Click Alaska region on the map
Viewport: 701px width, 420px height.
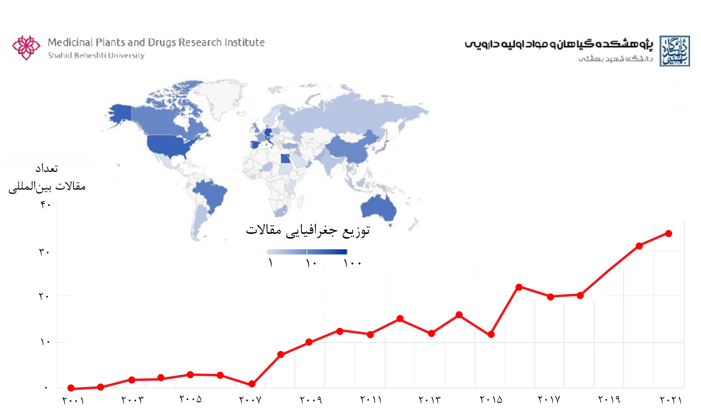tap(120, 113)
